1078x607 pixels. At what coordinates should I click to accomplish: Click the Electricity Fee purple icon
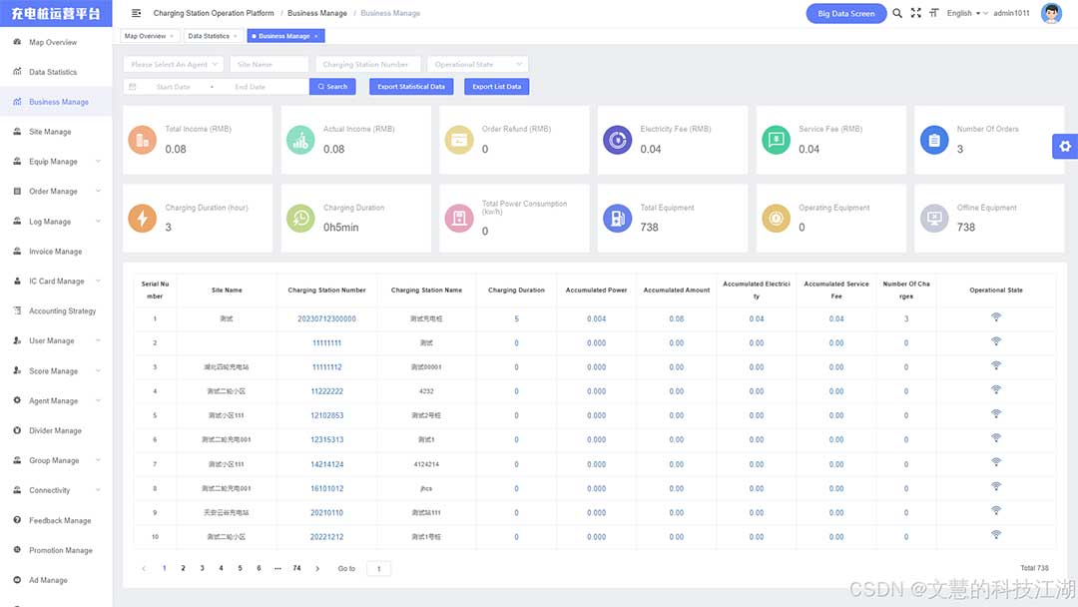tap(618, 140)
